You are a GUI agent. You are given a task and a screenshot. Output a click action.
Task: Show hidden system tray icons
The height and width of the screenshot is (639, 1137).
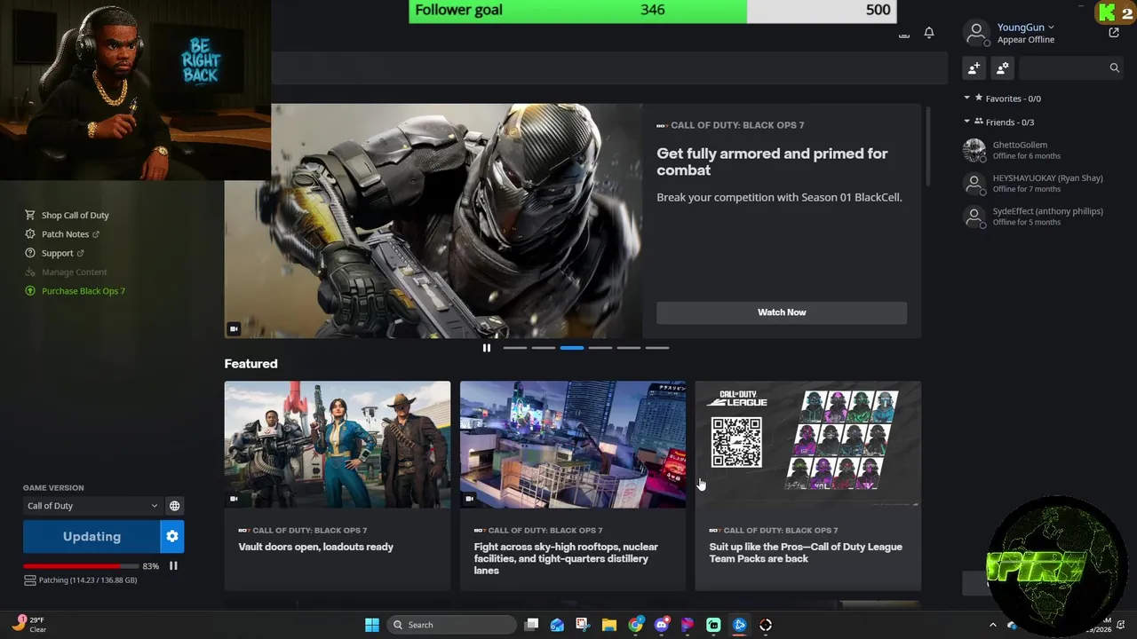coord(993,625)
